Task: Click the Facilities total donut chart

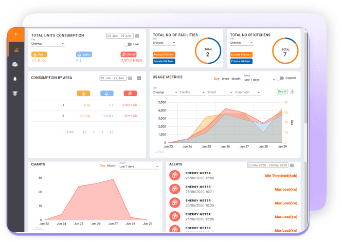Action: (208, 51)
